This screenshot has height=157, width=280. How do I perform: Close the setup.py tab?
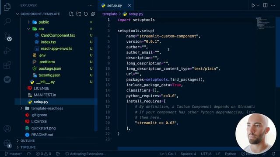pyautogui.click(x=129, y=5)
